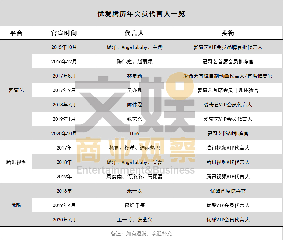Viewport: 283px width, 240px height.
Task: Select the 2019年 cell in 腾讯视频 rows
Action: [x=64, y=176]
